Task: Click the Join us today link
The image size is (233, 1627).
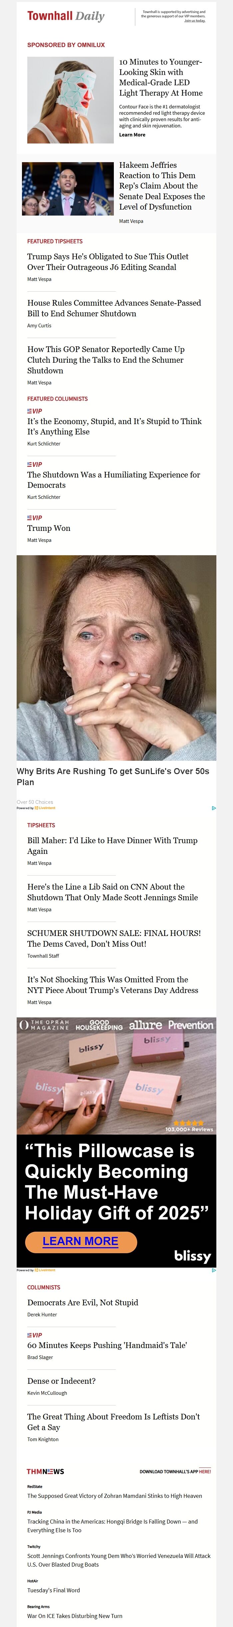Action: coord(195,21)
